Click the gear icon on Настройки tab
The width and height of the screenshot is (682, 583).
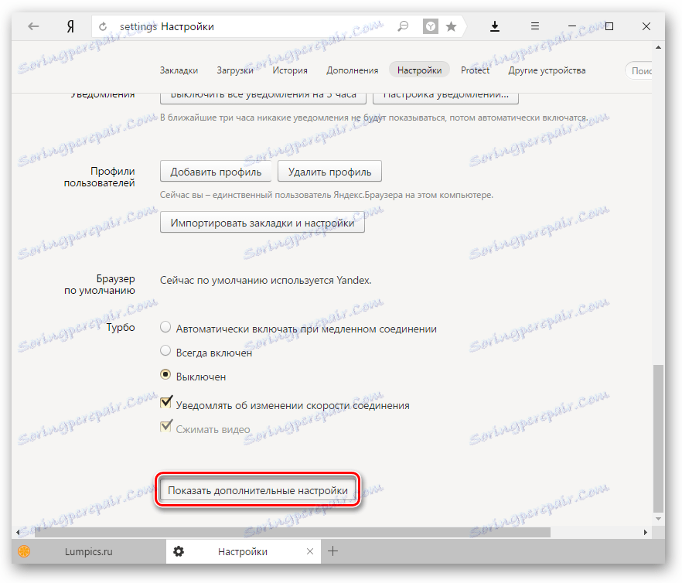tap(179, 551)
